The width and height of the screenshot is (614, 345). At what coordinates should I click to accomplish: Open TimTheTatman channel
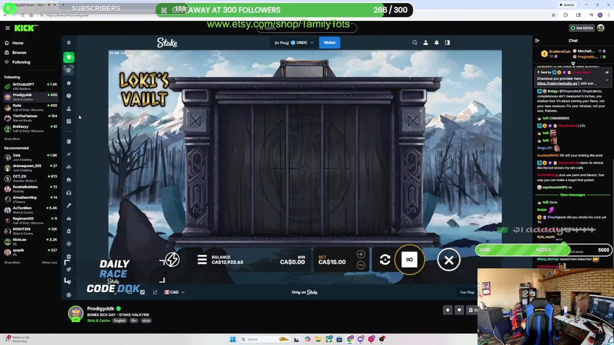tap(31, 118)
